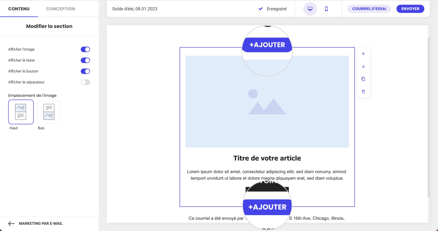
Task: Delete the section with trash icon
Action: (363, 91)
